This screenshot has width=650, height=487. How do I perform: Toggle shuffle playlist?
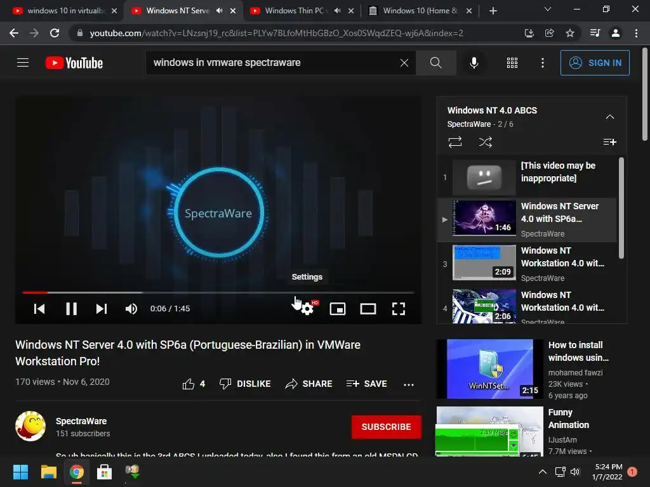pos(486,142)
